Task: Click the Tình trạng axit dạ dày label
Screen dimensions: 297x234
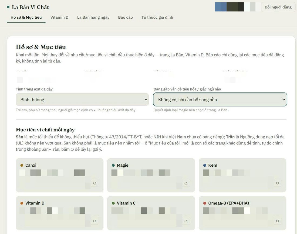Action: coord(34,89)
